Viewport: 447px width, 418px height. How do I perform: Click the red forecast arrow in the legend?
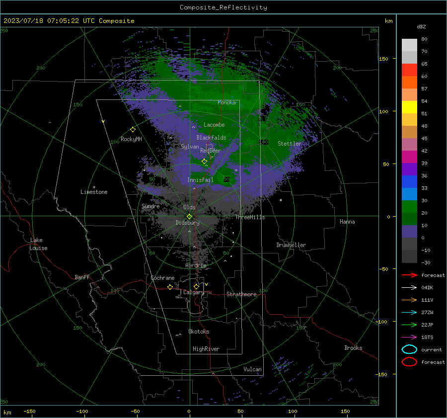pos(409,275)
